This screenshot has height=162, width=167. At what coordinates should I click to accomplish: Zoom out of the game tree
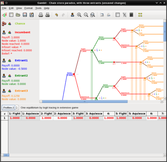point(86,15)
